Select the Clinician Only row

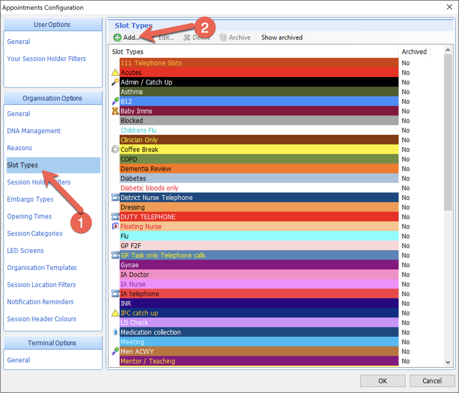pyautogui.click(x=259, y=140)
